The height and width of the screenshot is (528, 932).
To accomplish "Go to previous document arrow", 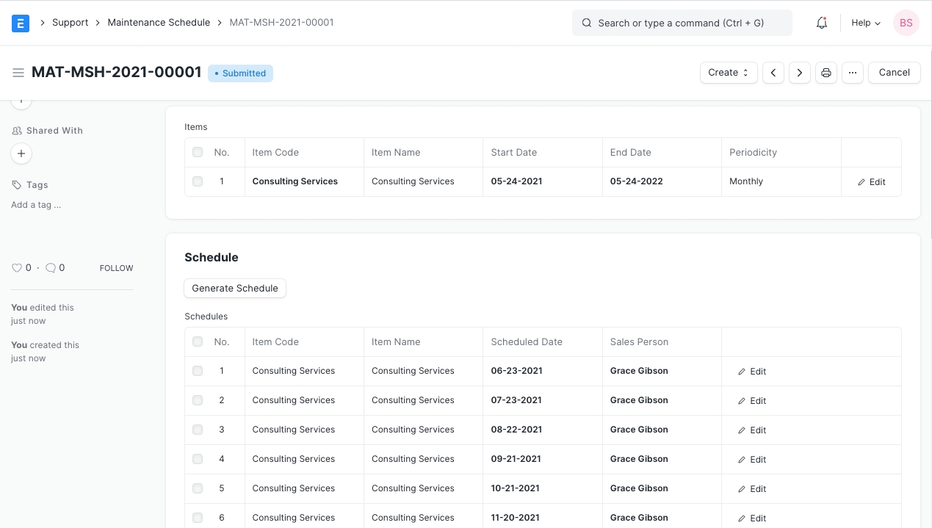I will click(x=773, y=73).
